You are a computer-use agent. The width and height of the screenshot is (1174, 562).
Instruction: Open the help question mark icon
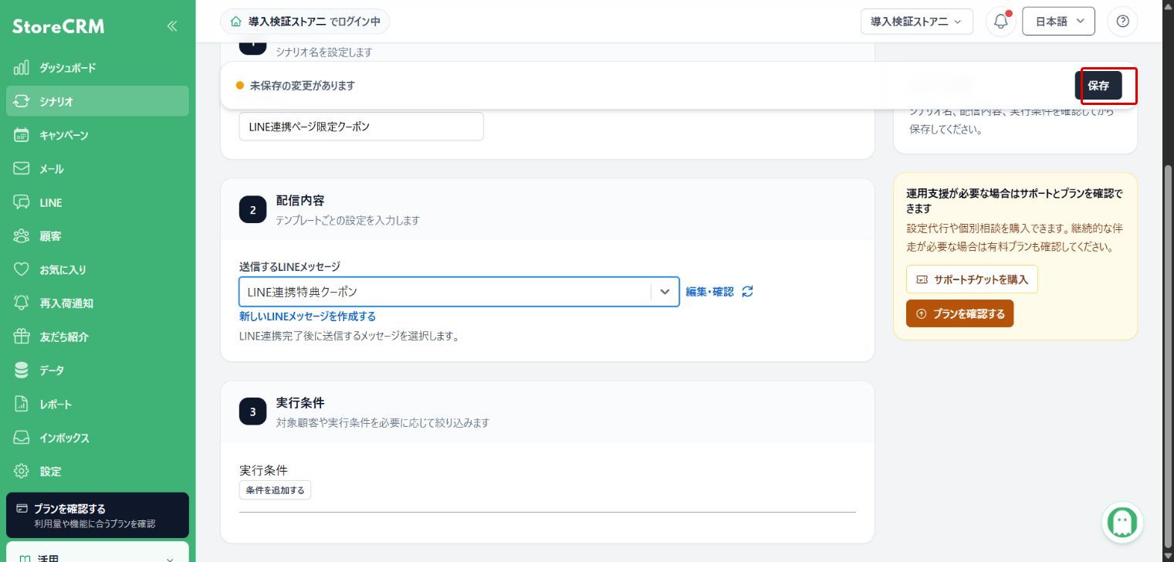click(x=1122, y=22)
